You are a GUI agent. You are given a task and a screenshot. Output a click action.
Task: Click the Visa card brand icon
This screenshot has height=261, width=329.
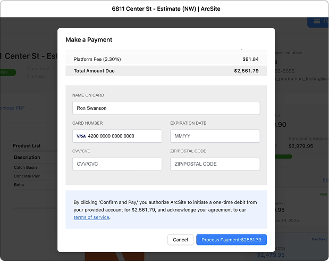click(81, 136)
